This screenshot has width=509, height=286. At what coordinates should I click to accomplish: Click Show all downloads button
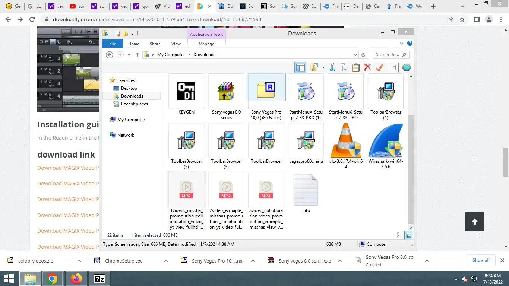pos(481,260)
